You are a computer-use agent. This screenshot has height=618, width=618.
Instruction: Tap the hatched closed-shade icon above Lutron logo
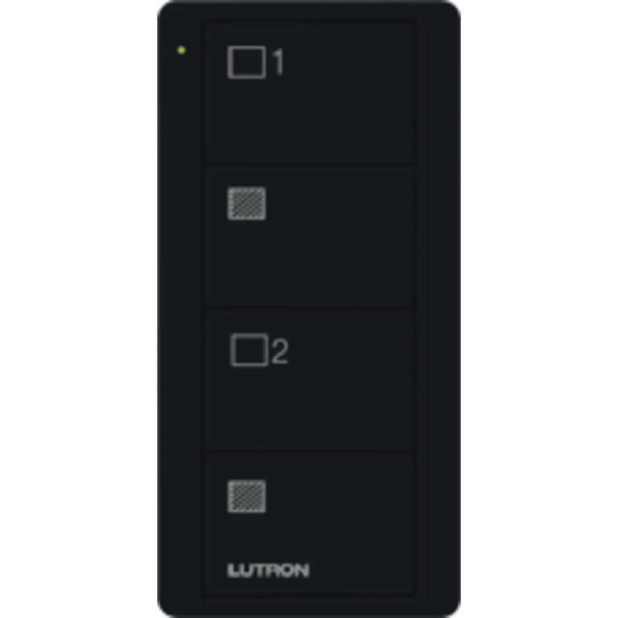[247, 496]
